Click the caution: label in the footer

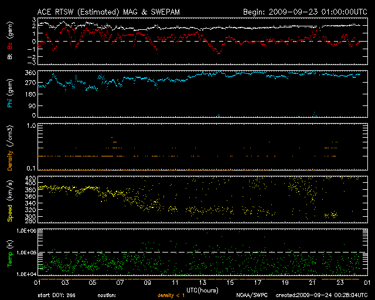(x=108, y=295)
